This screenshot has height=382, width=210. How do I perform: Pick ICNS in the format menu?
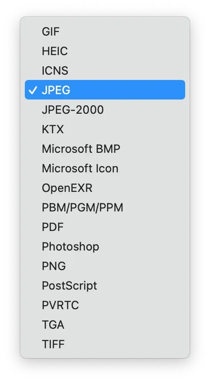point(105,71)
